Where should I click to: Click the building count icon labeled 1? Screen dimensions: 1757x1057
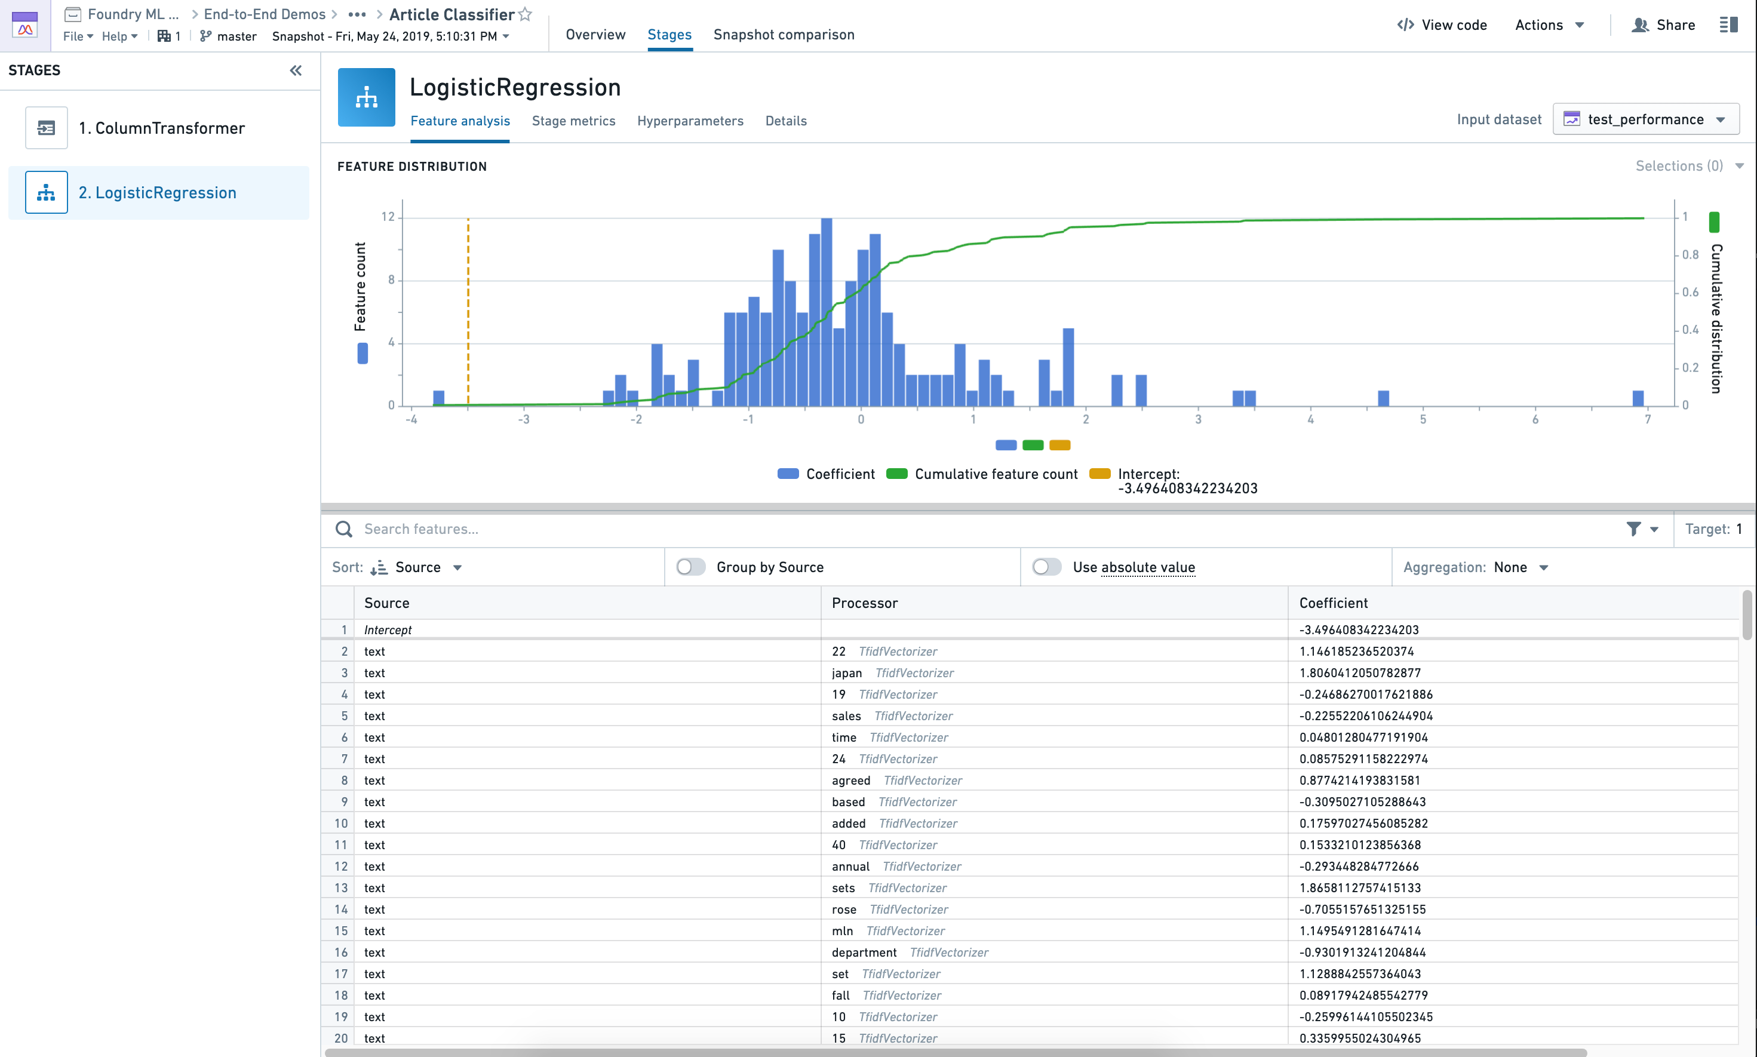(164, 36)
